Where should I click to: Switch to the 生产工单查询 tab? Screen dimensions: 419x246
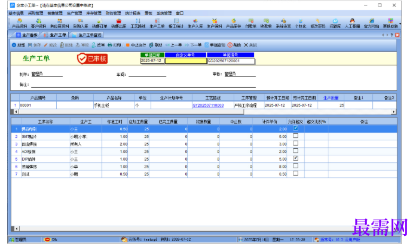87,35
